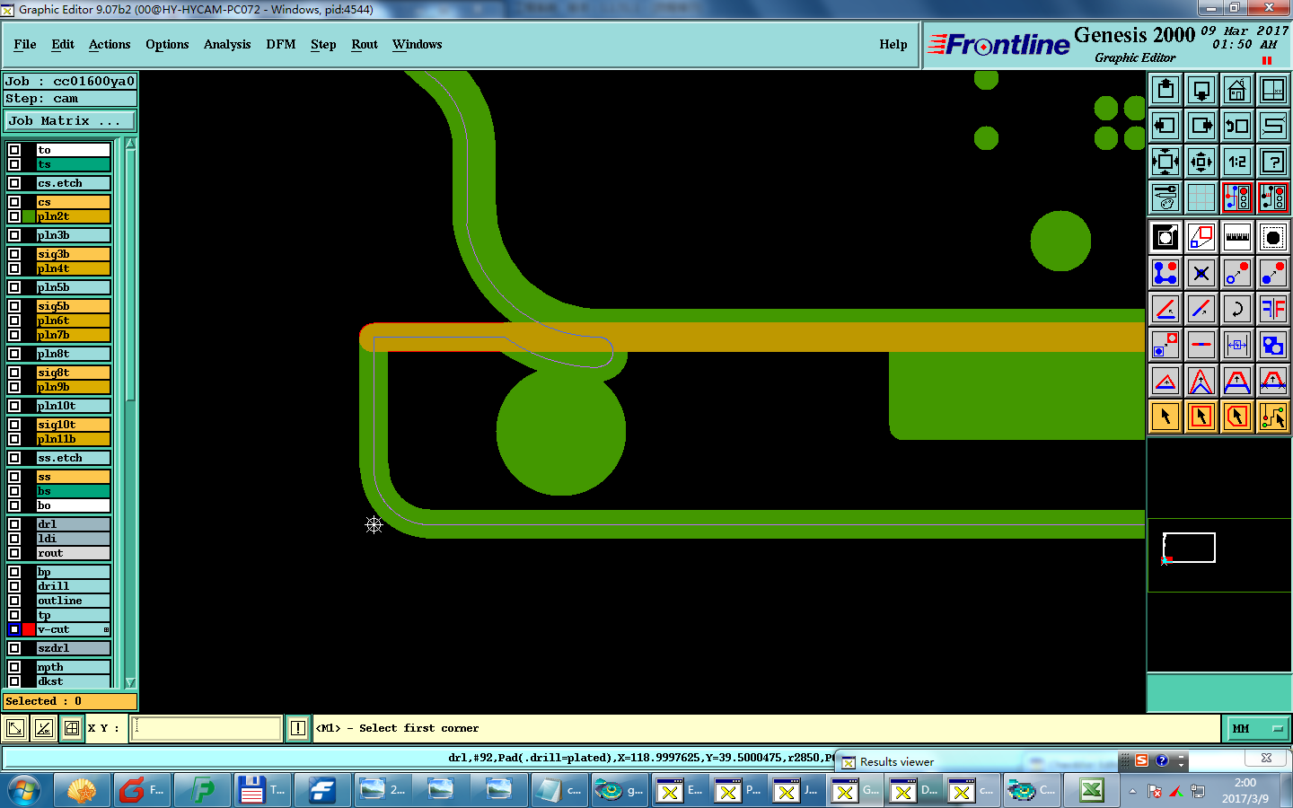Toggle display checkbox for layer pln2t
This screenshot has height=808, width=1293.
tap(14, 216)
